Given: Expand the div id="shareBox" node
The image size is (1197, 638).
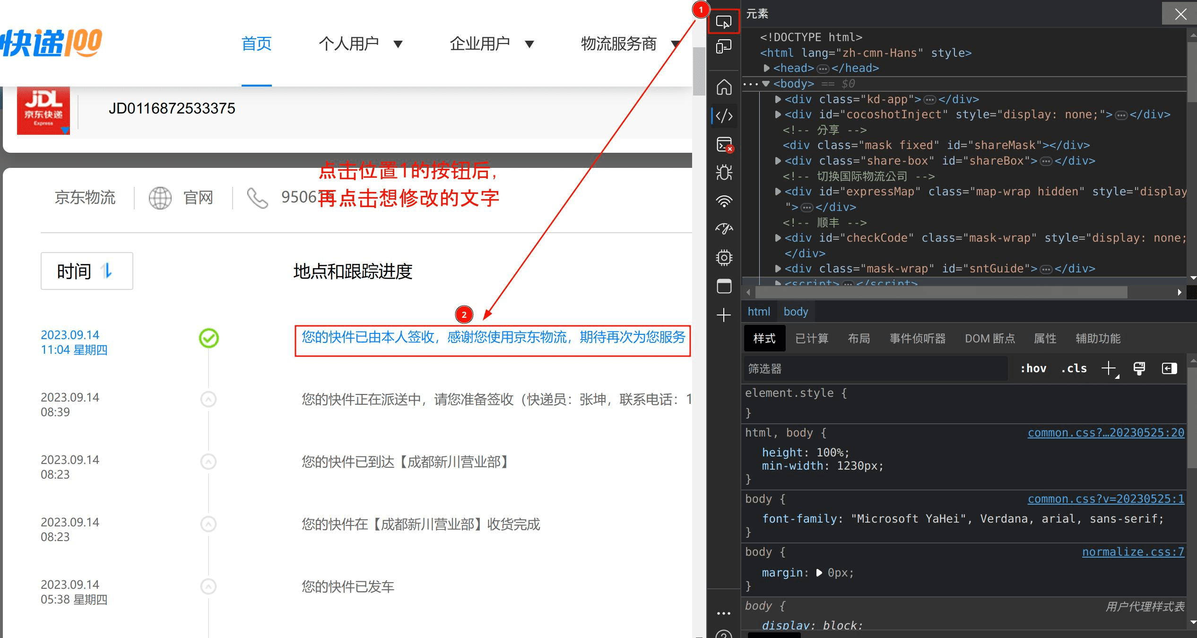Looking at the screenshot, I should 778,161.
